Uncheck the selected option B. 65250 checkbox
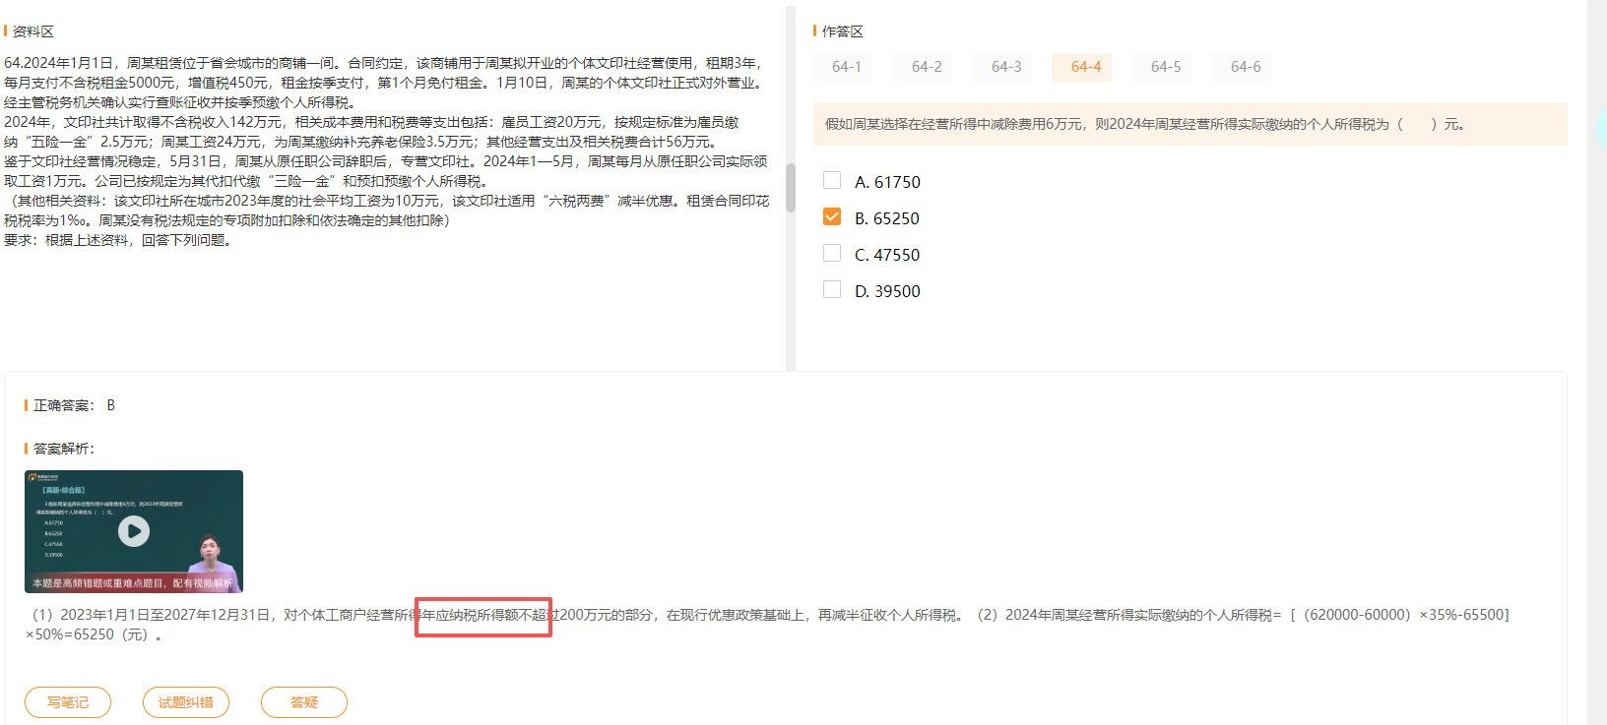The image size is (1607, 725). coord(832,217)
